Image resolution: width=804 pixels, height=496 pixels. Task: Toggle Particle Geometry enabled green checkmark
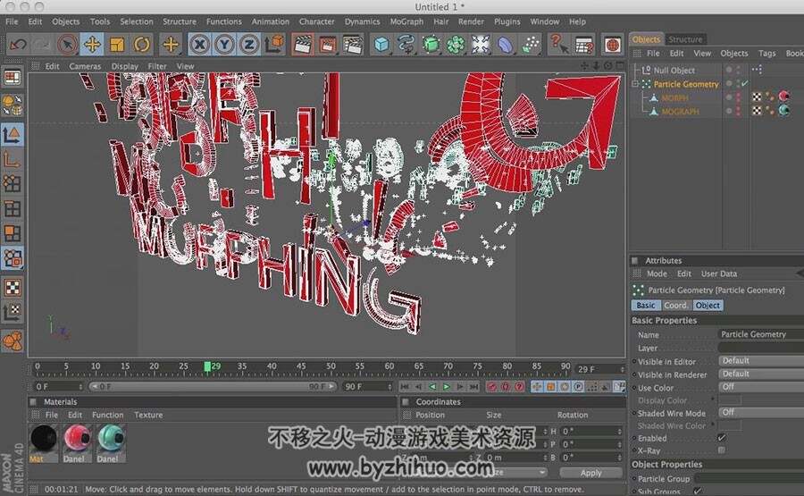tap(744, 84)
